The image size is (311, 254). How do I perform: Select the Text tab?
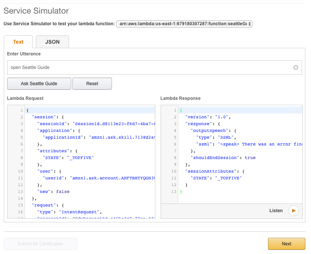[18, 42]
